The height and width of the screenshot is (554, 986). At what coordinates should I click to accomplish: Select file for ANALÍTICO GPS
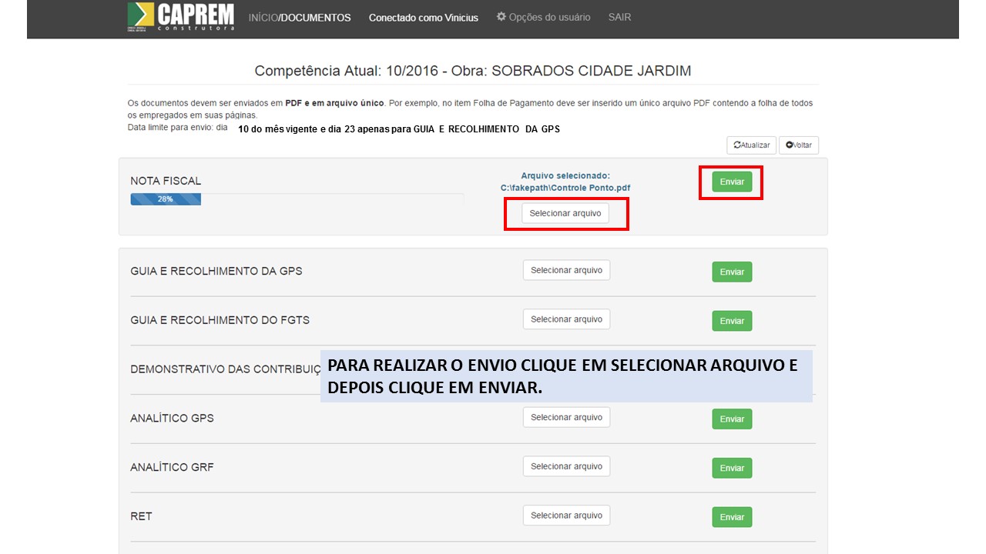[566, 417]
